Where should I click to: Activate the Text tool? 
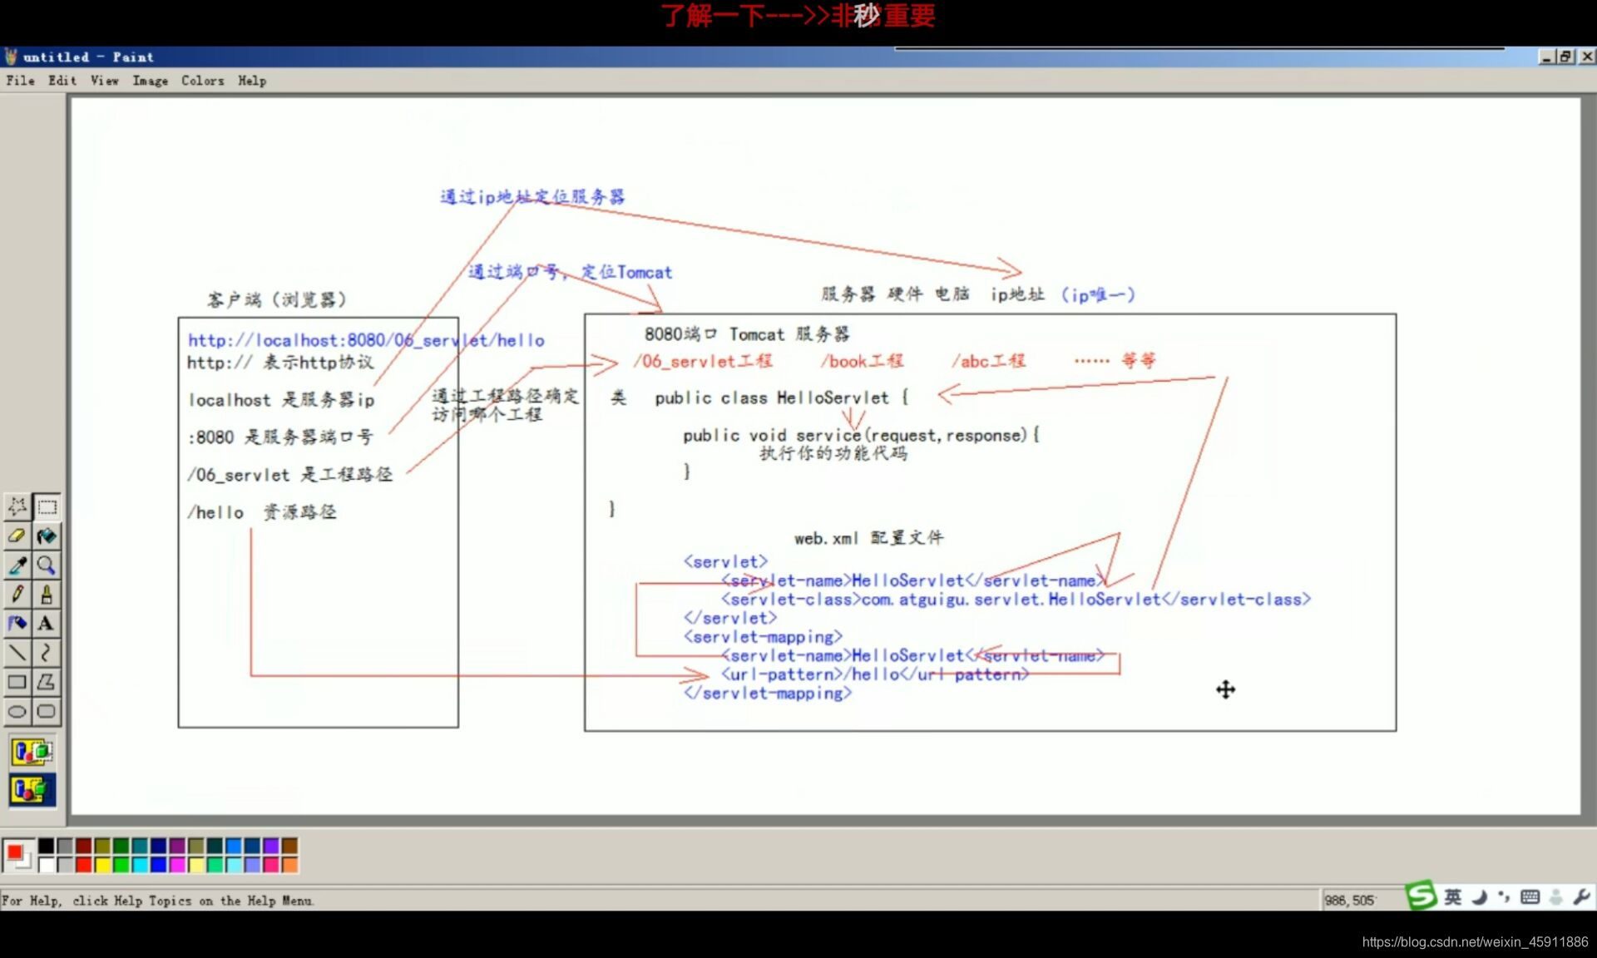tap(47, 624)
